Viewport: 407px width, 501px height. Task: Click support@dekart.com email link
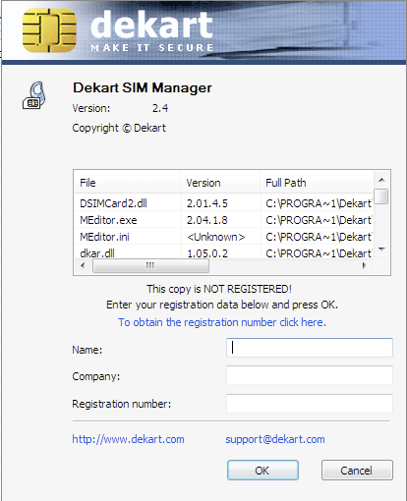point(275,439)
